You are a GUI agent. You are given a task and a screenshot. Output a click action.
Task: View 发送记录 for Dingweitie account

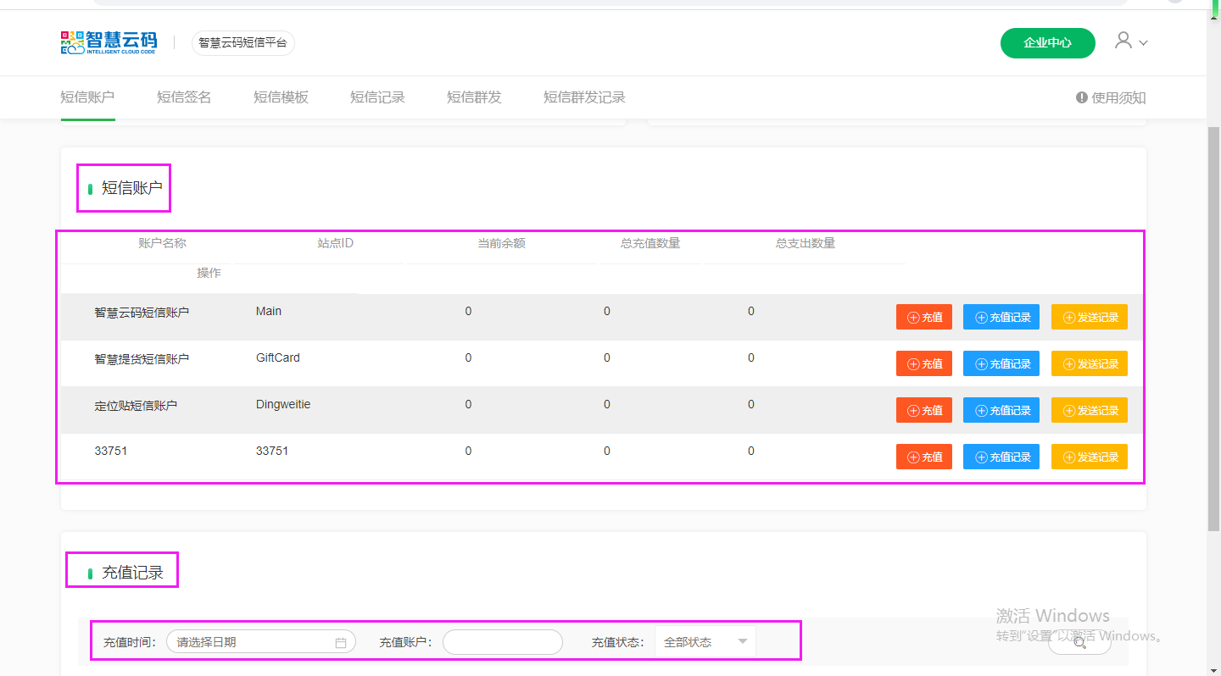[x=1089, y=410]
